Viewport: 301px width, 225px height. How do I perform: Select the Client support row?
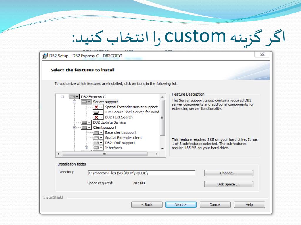coord(105,127)
